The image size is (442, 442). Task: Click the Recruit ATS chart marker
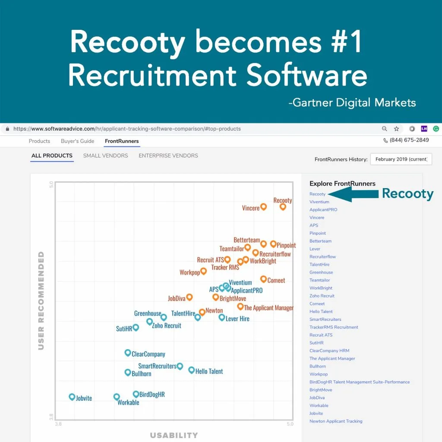click(227, 259)
